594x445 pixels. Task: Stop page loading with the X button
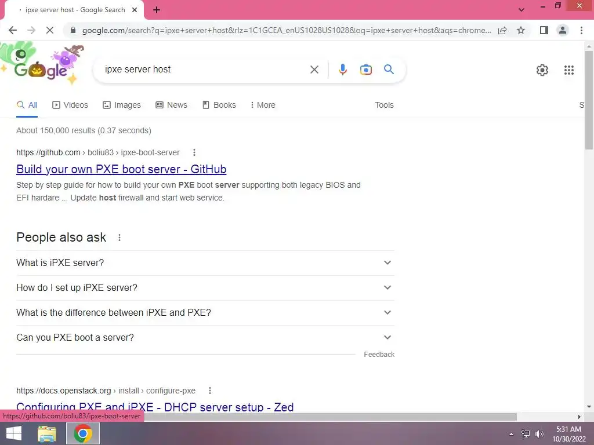pos(50,30)
